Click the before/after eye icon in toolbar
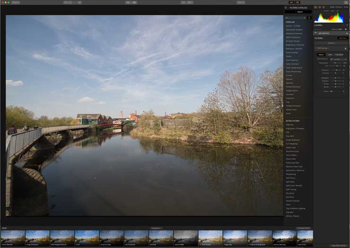 click(128, 2)
